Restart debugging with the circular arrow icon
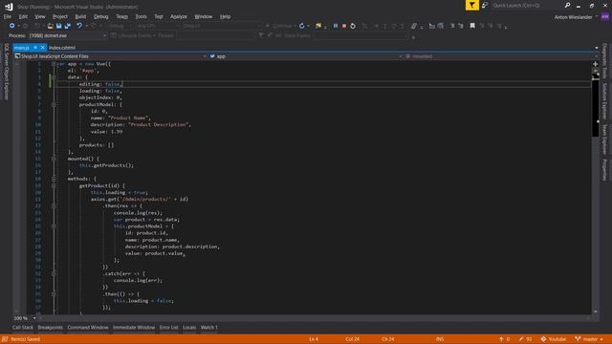The width and height of the screenshot is (612, 344). 353,26
